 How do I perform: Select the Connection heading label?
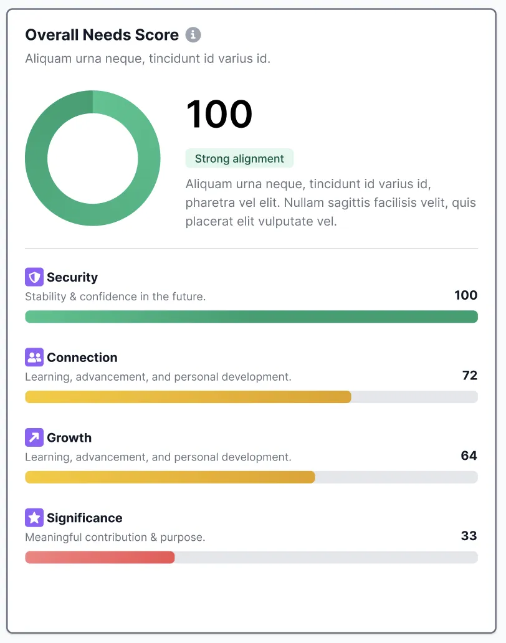(x=82, y=358)
